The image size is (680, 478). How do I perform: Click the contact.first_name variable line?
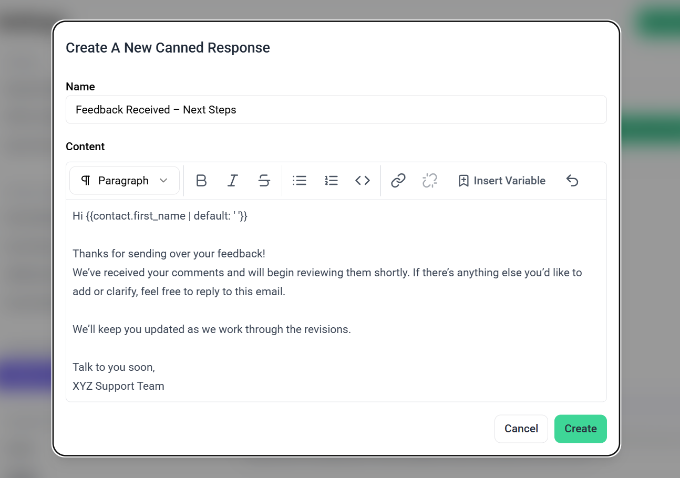[x=160, y=216]
